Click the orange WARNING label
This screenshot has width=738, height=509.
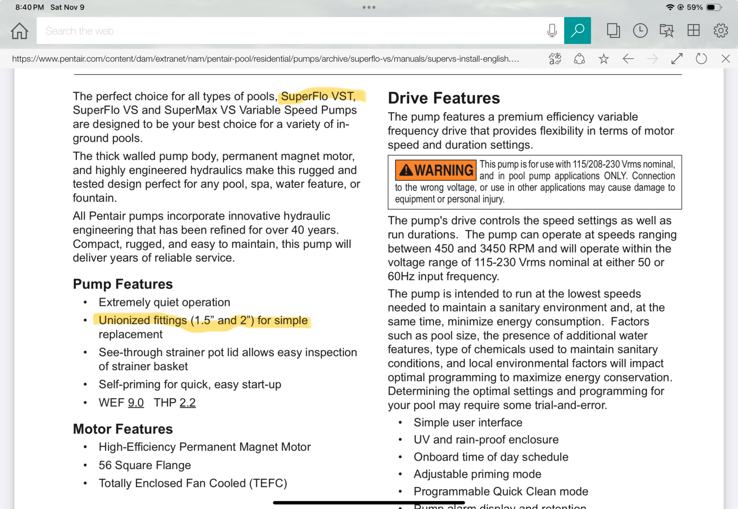[x=435, y=170]
